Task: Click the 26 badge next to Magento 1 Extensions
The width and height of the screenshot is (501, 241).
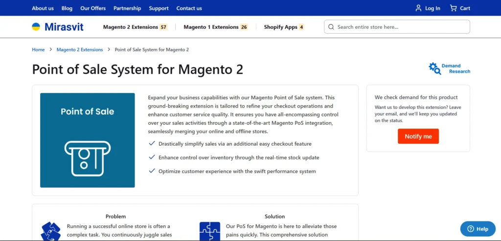Action: (244, 27)
